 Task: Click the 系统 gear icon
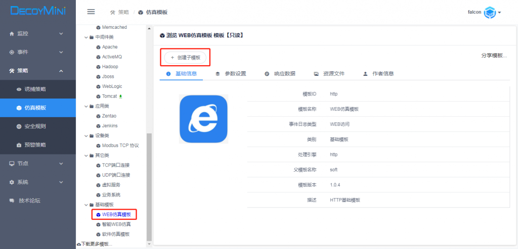point(12,182)
